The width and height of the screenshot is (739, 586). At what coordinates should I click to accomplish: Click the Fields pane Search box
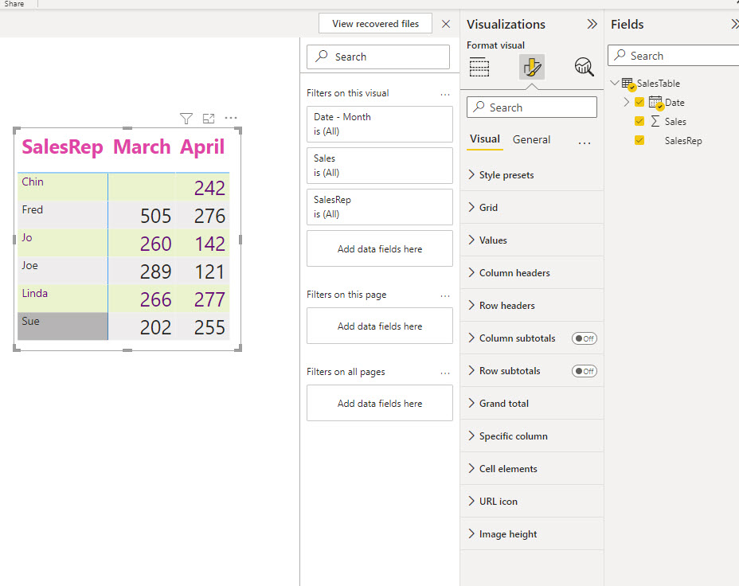674,56
